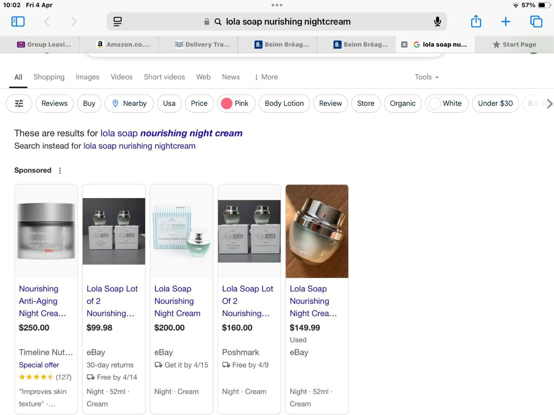Open the $99.98 Lola Soap lot image
The height and width of the screenshot is (415, 554).
click(x=114, y=231)
